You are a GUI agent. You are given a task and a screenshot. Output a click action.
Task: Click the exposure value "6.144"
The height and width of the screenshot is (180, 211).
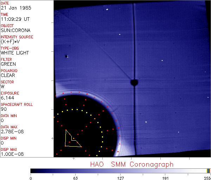pyautogui.click(x=7, y=98)
